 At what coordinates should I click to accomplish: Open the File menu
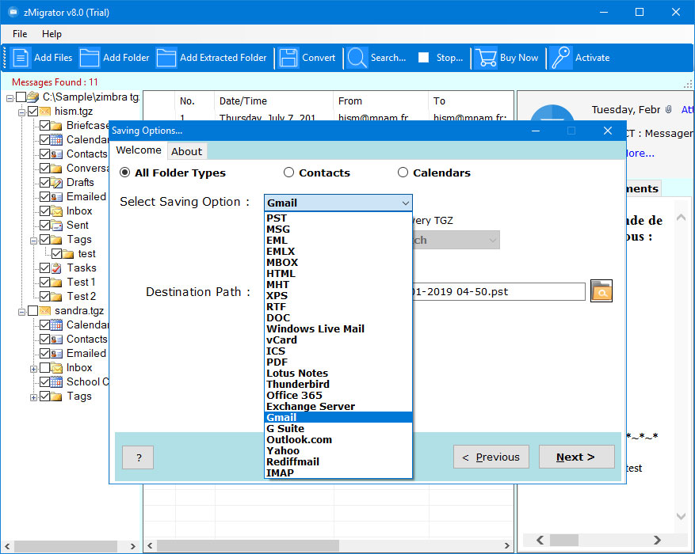20,34
